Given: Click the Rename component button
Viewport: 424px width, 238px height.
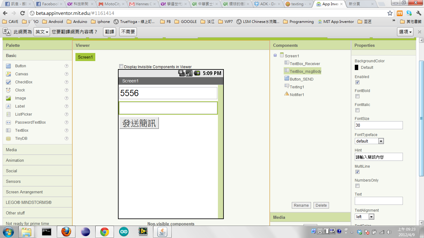Looking at the screenshot, I should tap(301, 205).
